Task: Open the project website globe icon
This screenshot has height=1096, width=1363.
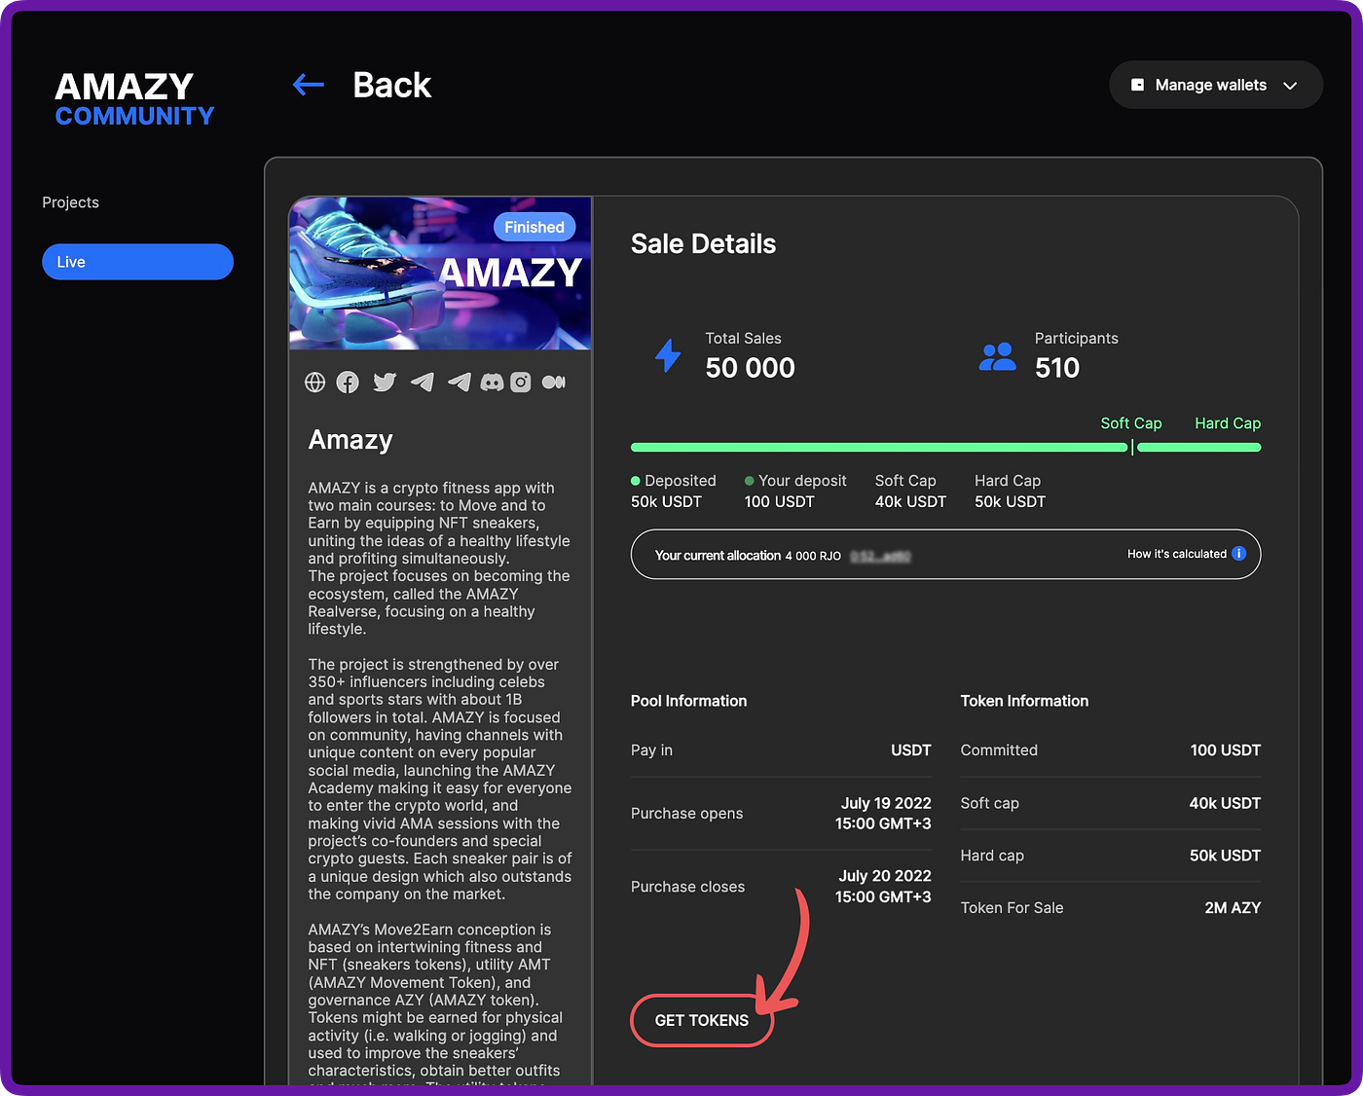Action: point(314,383)
